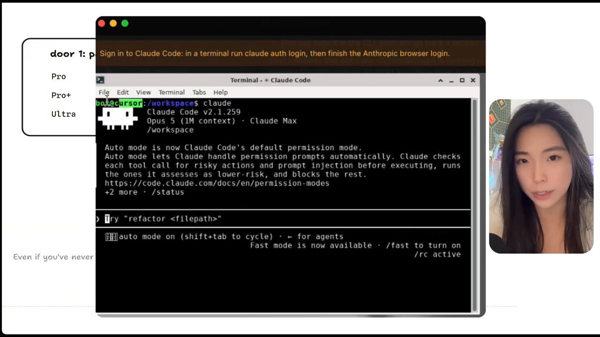The image size is (600, 337).
Task: Select the Pro+ plan text
Action: 61,95
